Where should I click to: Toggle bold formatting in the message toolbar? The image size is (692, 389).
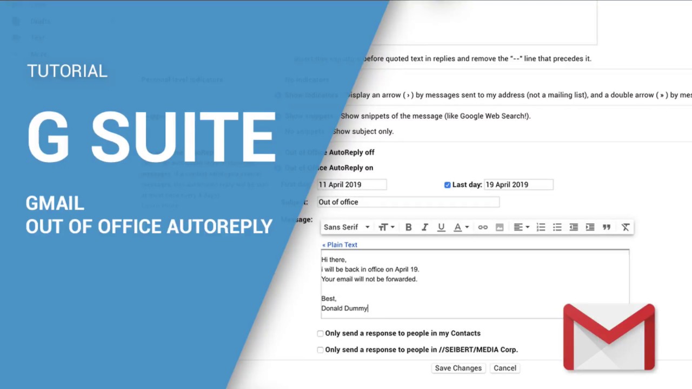[x=408, y=227]
